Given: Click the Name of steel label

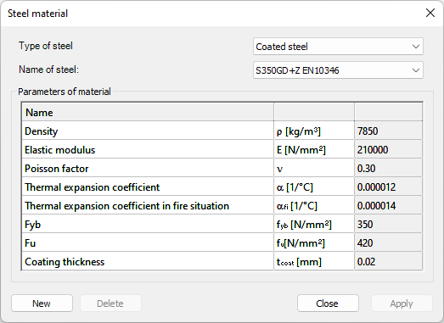Looking at the screenshot, I should [x=48, y=70].
